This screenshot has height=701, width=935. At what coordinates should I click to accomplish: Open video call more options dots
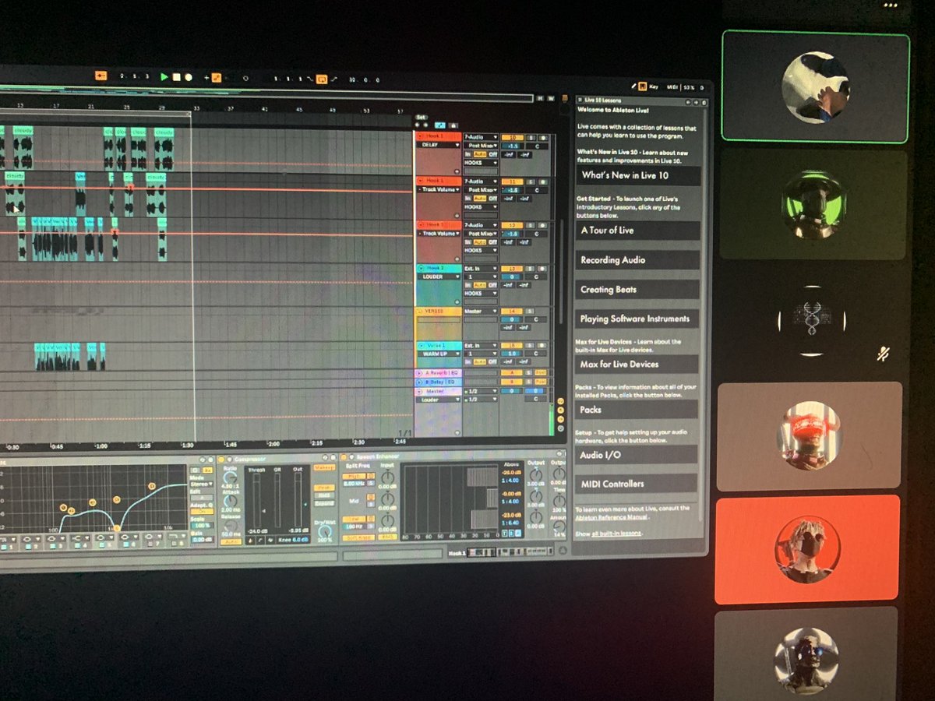[x=891, y=5]
